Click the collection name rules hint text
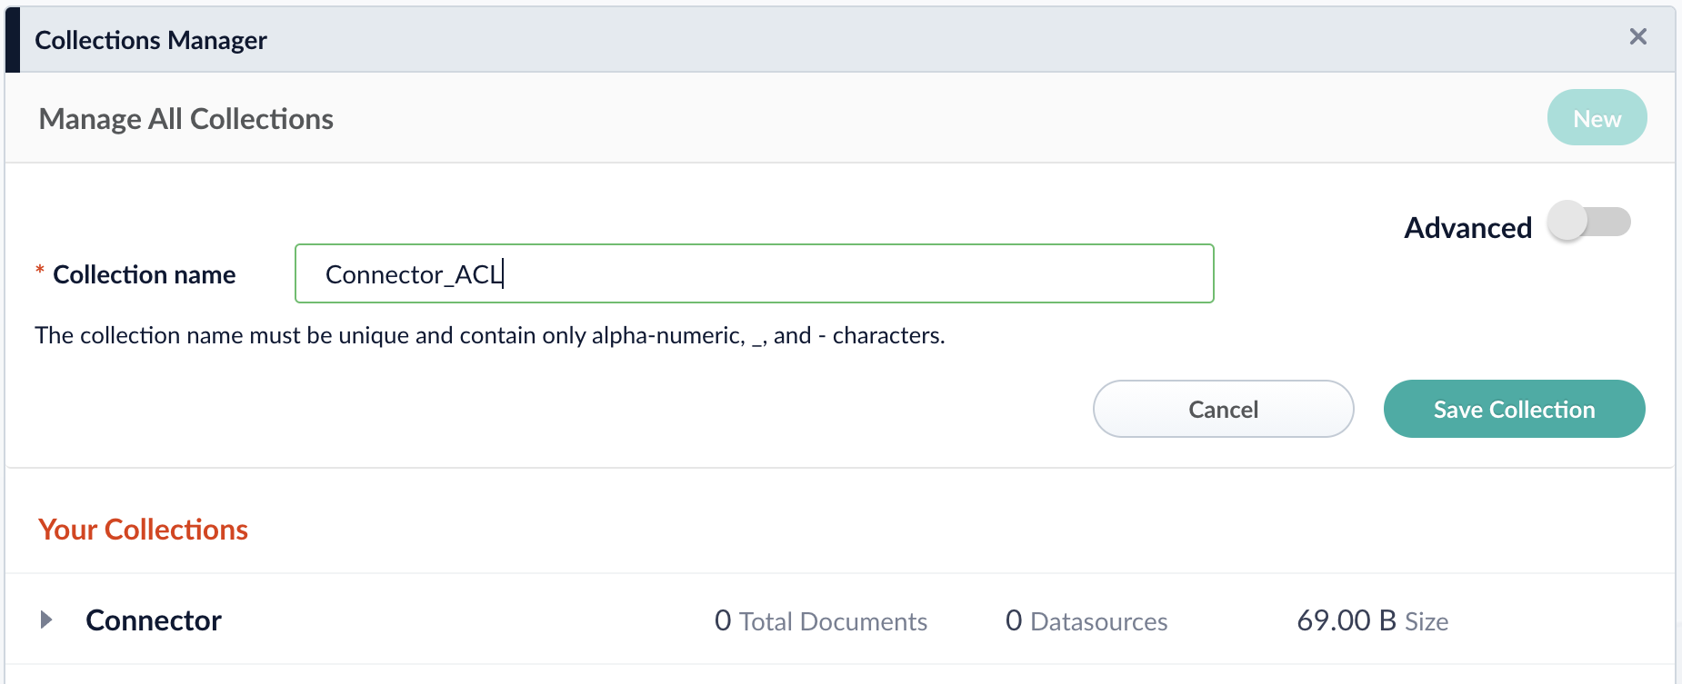This screenshot has height=684, width=1682. [x=489, y=336]
